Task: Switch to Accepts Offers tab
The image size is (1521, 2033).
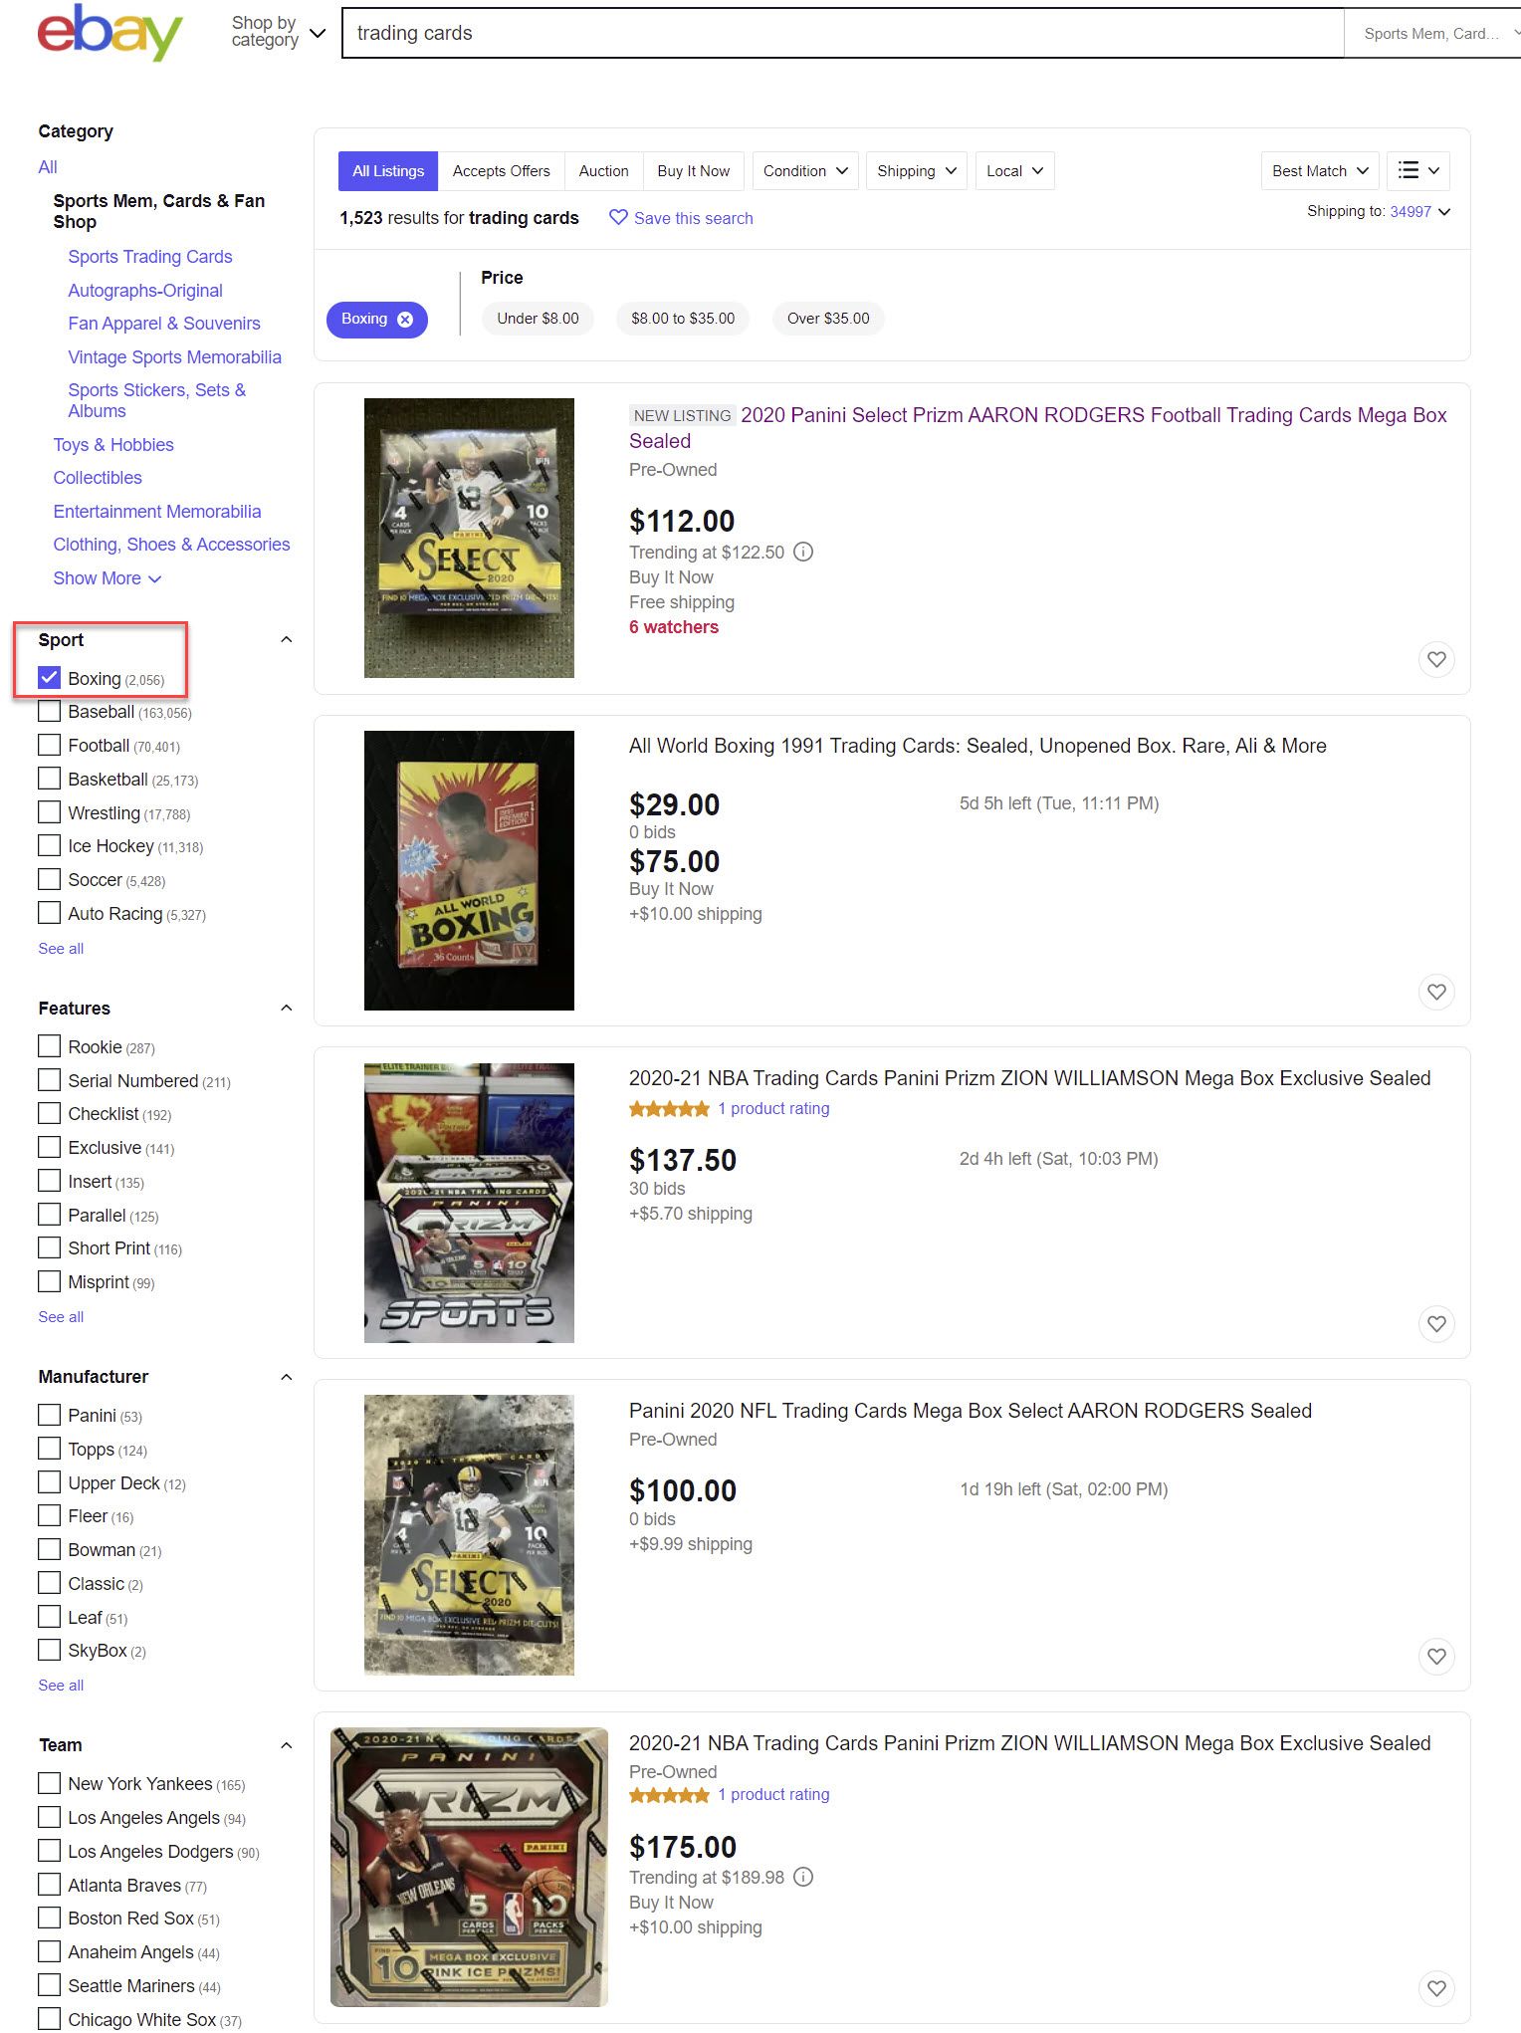Action: pos(502,171)
